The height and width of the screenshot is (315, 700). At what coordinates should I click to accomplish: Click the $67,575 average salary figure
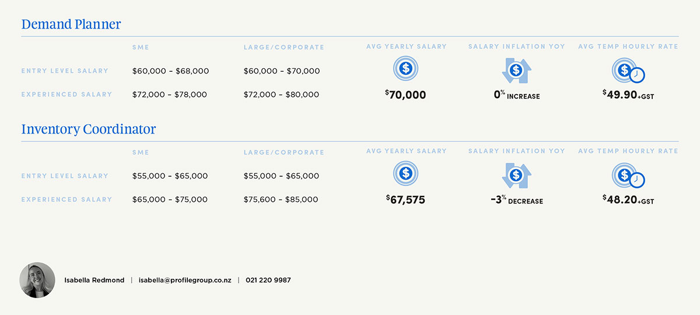(x=406, y=200)
